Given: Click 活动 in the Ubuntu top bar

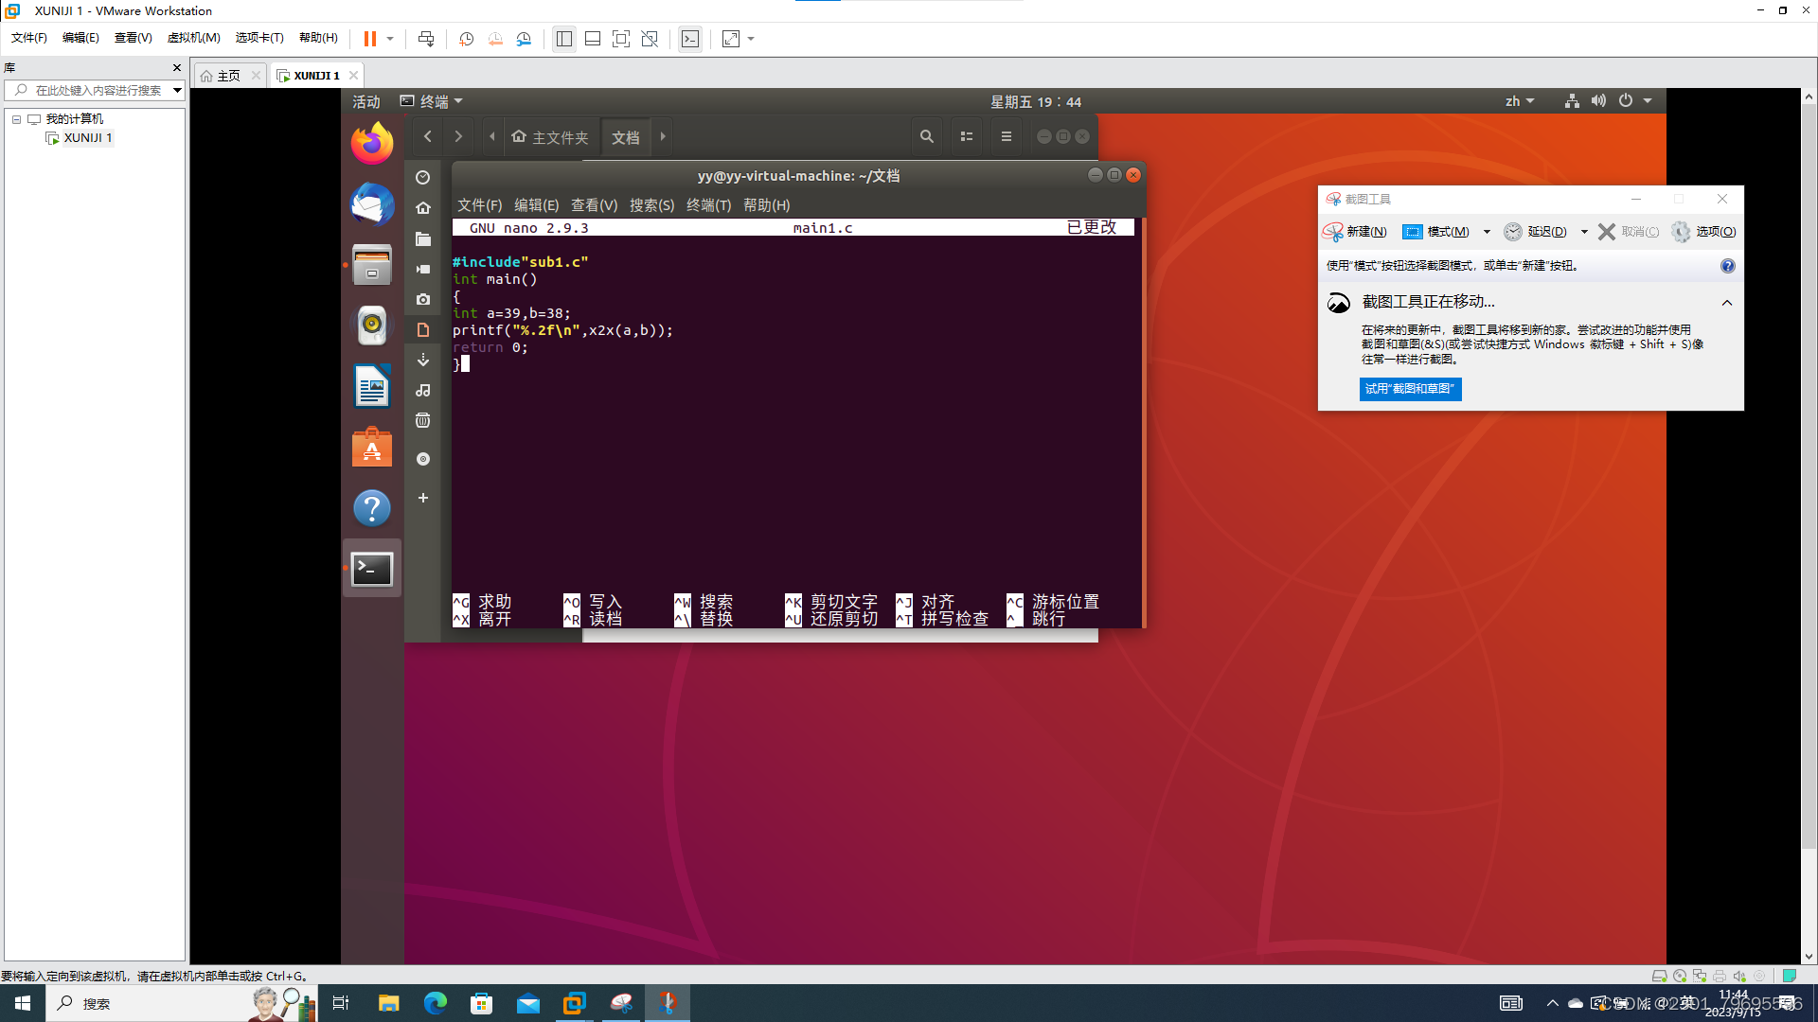Looking at the screenshot, I should pyautogui.click(x=366, y=101).
